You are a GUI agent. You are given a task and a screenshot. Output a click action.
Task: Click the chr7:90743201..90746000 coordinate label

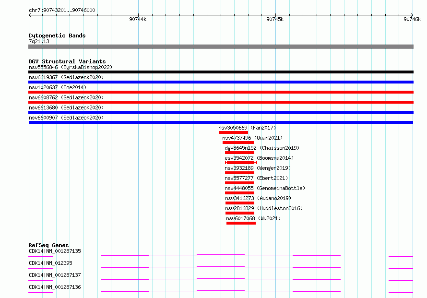coord(62,10)
